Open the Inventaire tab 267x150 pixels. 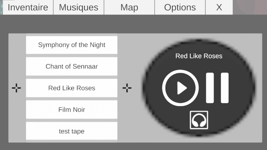click(x=28, y=7)
